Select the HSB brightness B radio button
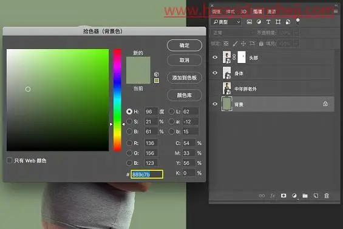 click(129, 131)
